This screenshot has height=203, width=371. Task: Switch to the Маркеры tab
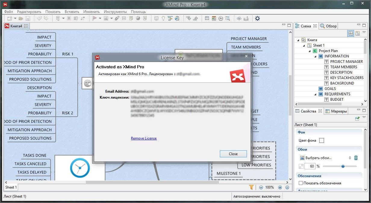[336, 111]
